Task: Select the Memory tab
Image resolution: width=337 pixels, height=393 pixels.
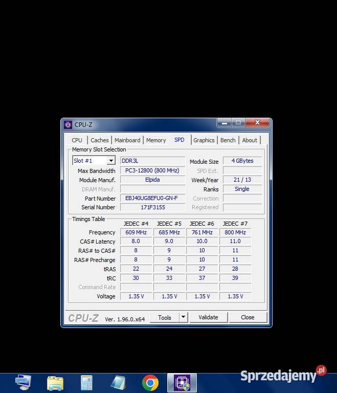Action: coord(156,140)
